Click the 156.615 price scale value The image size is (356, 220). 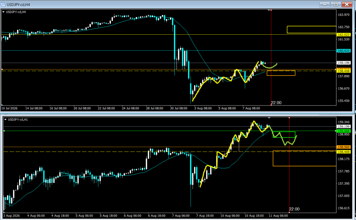click(344, 208)
